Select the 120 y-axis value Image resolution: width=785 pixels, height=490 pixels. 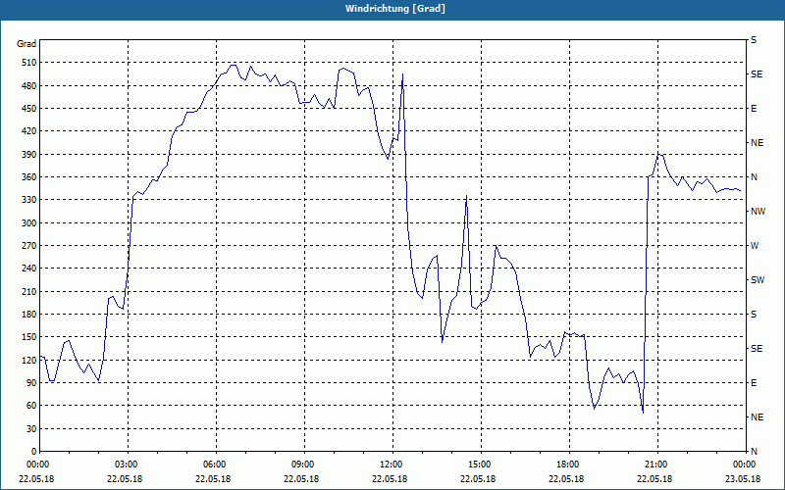point(28,360)
